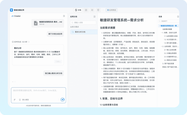This screenshot has width=187, height=115.
Task: Click the 智能创建应用 logo icon
Action: pyautogui.click(x=11, y=10)
